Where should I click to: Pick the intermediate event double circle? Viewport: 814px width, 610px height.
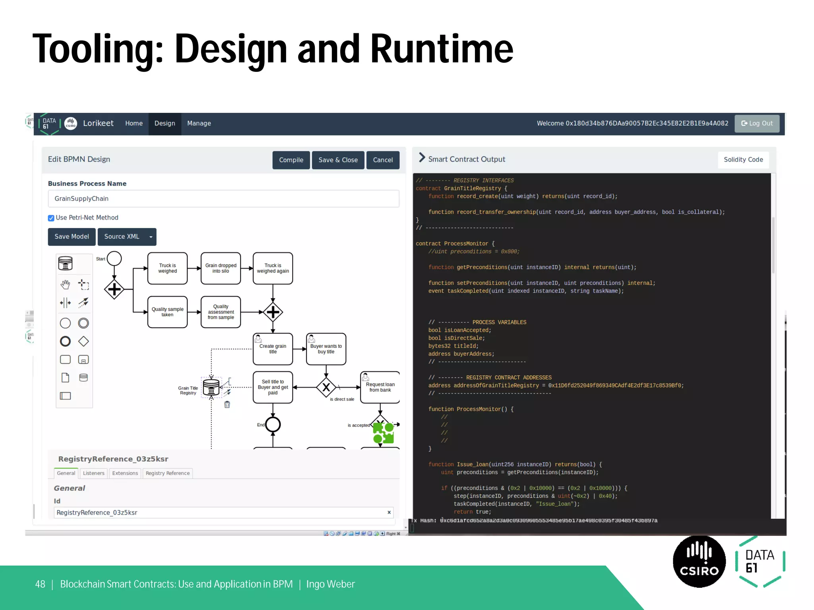[83, 323]
